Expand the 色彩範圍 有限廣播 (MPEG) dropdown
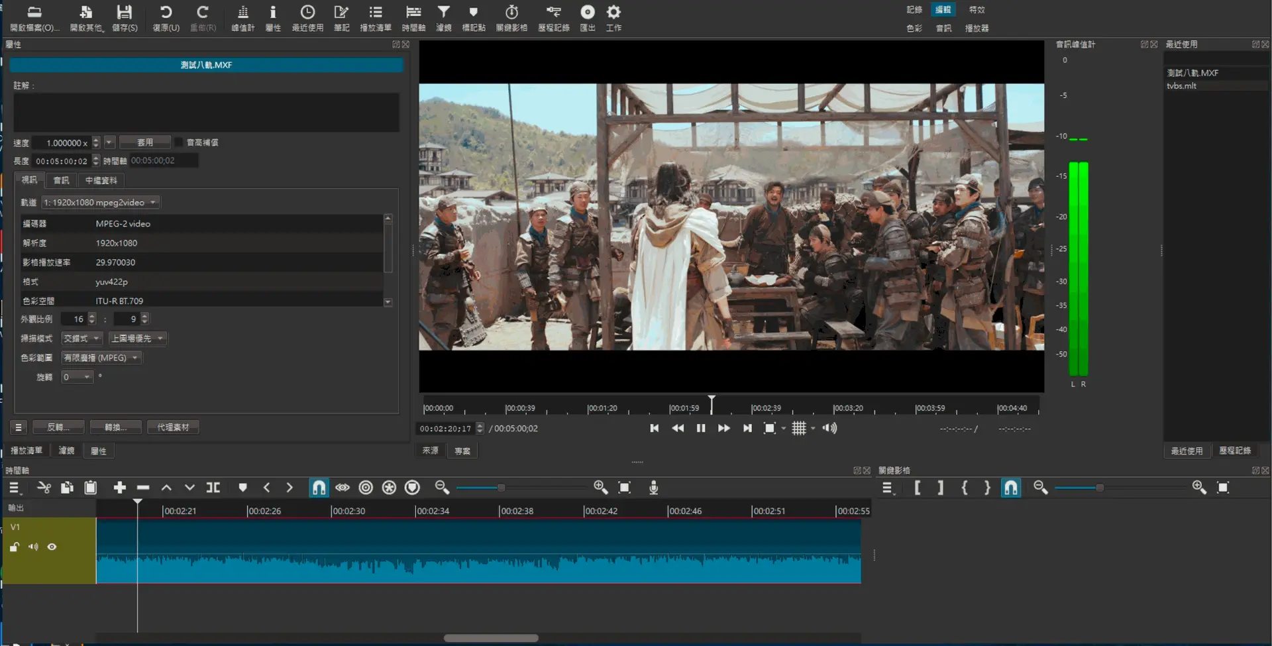The image size is (1272, 646). click(101, 358)
